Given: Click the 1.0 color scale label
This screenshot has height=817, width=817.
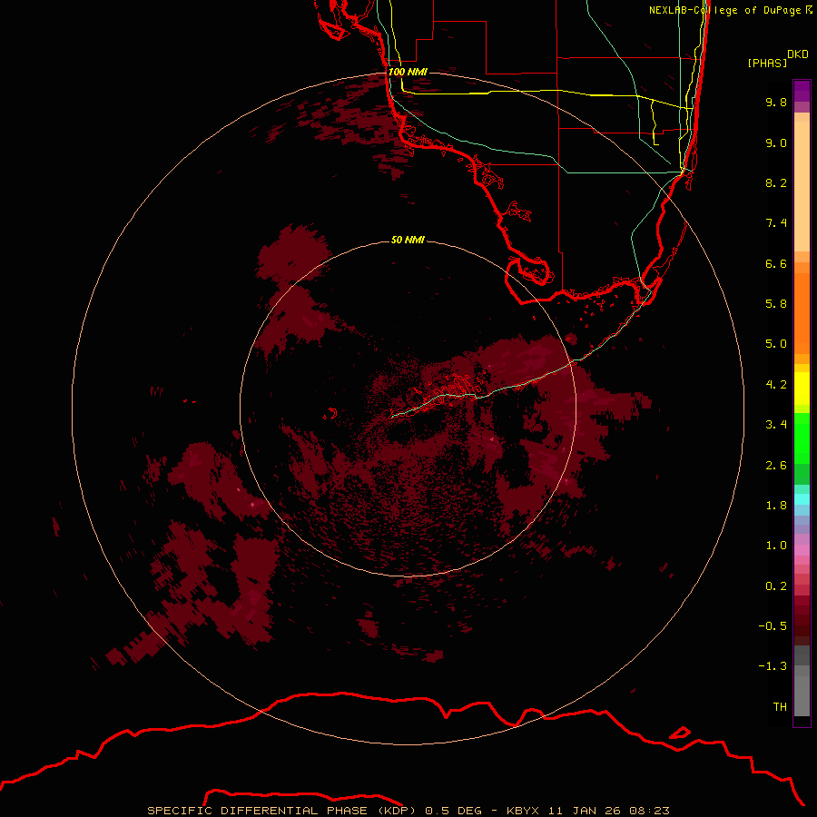Looking at the screenshot, I should tap(776, 546).
